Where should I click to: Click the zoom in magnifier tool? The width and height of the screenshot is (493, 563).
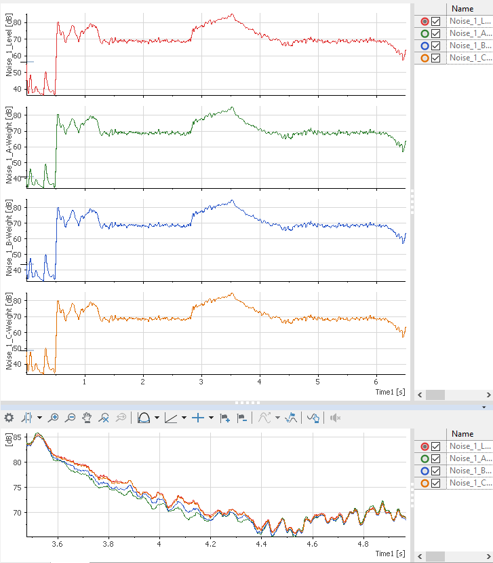tap(53, 418)
